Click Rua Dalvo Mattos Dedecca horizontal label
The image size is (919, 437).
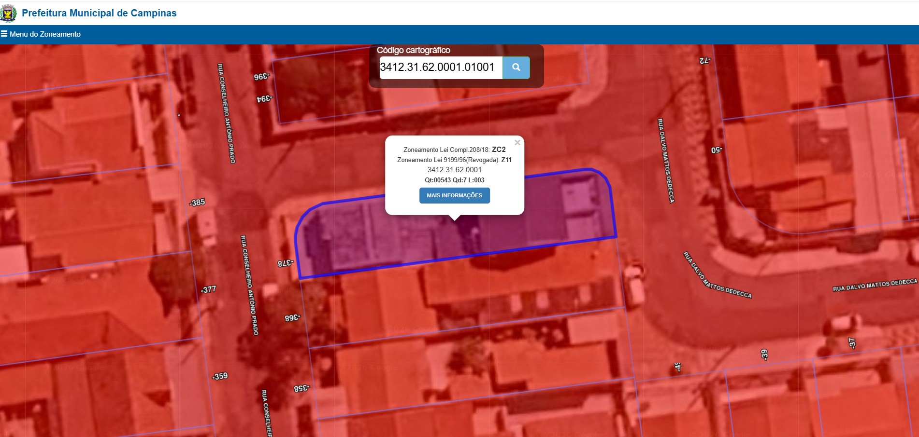tap(875, 285)
